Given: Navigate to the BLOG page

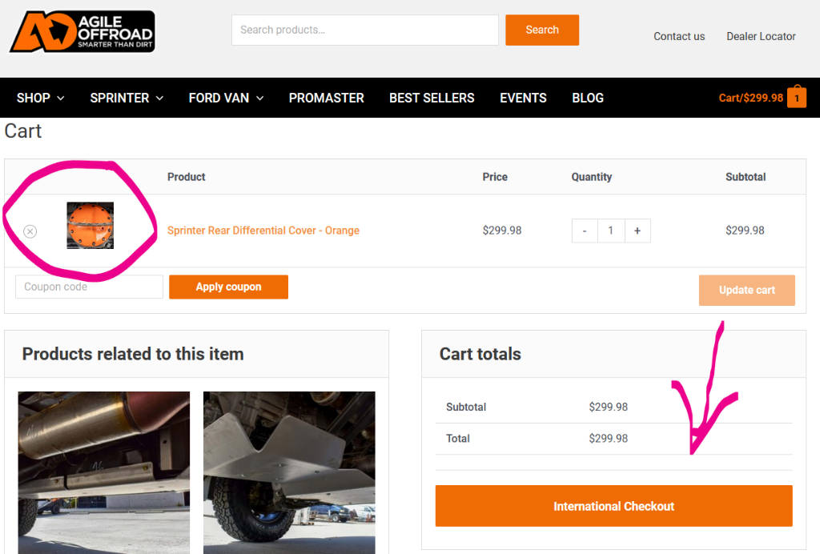Looking at the screenshot, I should click(x=588, y=98).
